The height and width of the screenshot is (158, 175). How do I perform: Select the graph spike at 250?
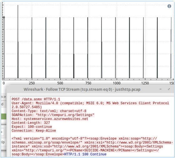tap(32, 48)
